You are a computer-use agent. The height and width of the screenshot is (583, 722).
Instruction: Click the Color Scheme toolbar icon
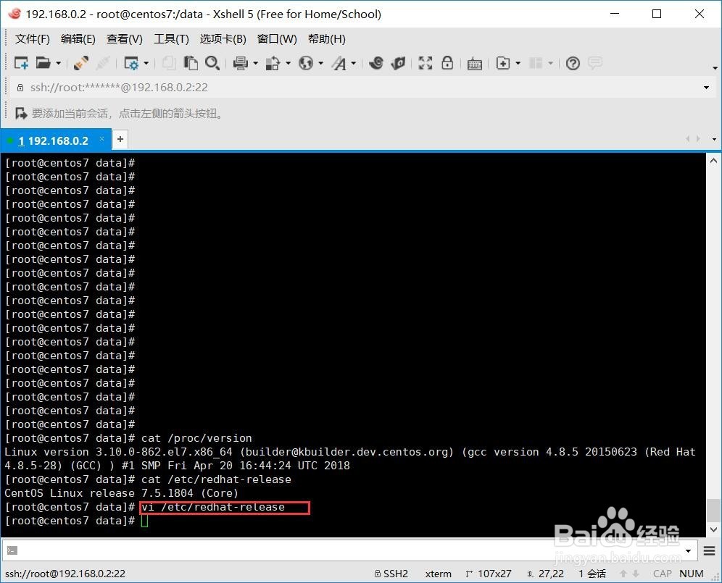click(x=273, y=63)
